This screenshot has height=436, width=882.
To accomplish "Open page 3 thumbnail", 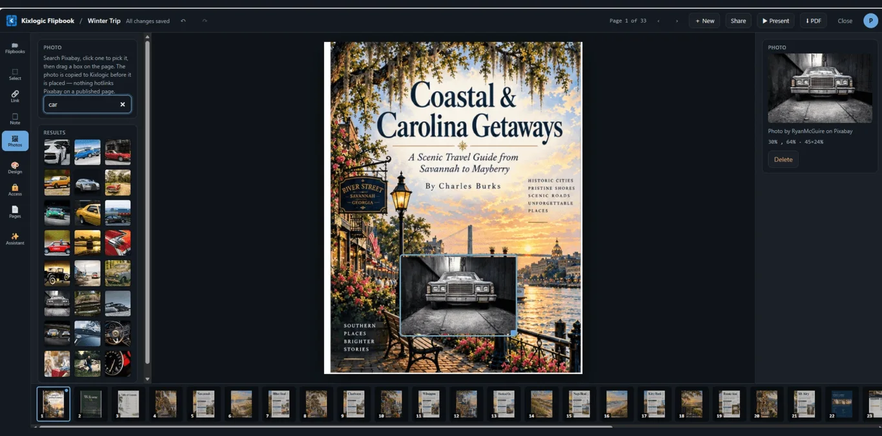I will (128, 404).
